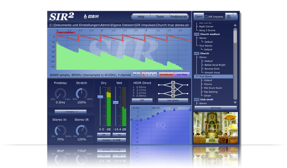The image size is (287, 168).
Task: Click the zoom in plus button
Action: pos(135,74)
